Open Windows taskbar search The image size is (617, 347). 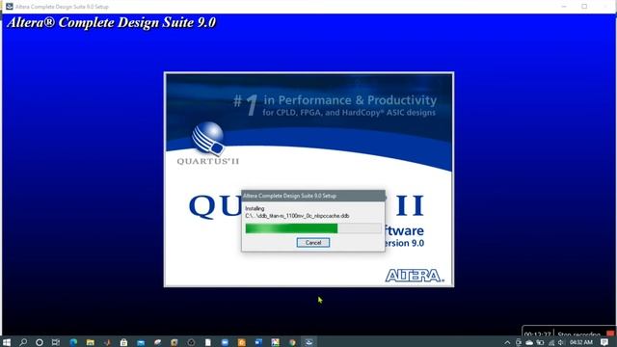pyautogui.click(x=23, y=342)
